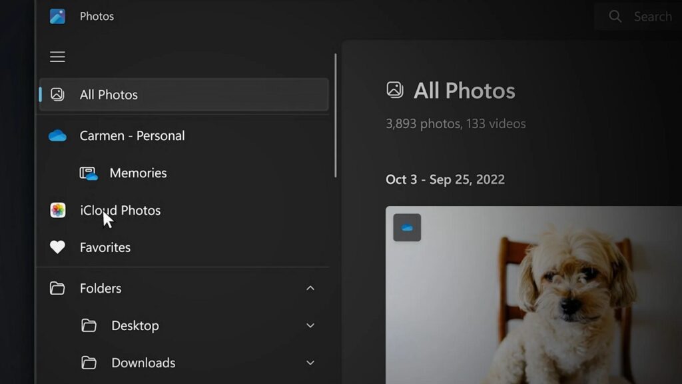The width and height of the screenshot is (682, 384).
Task: Open Favorites in the sidebar
Action: point(184,247)
